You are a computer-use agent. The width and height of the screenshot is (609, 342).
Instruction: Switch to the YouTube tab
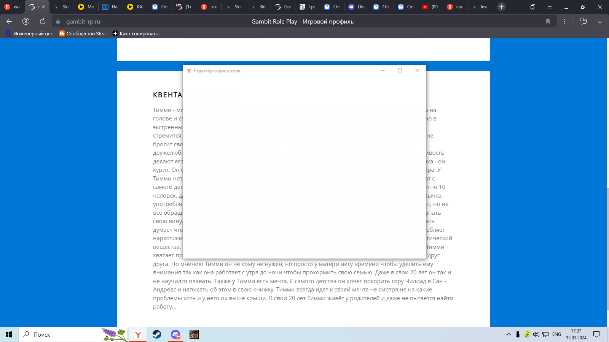(x=430, y=7)
